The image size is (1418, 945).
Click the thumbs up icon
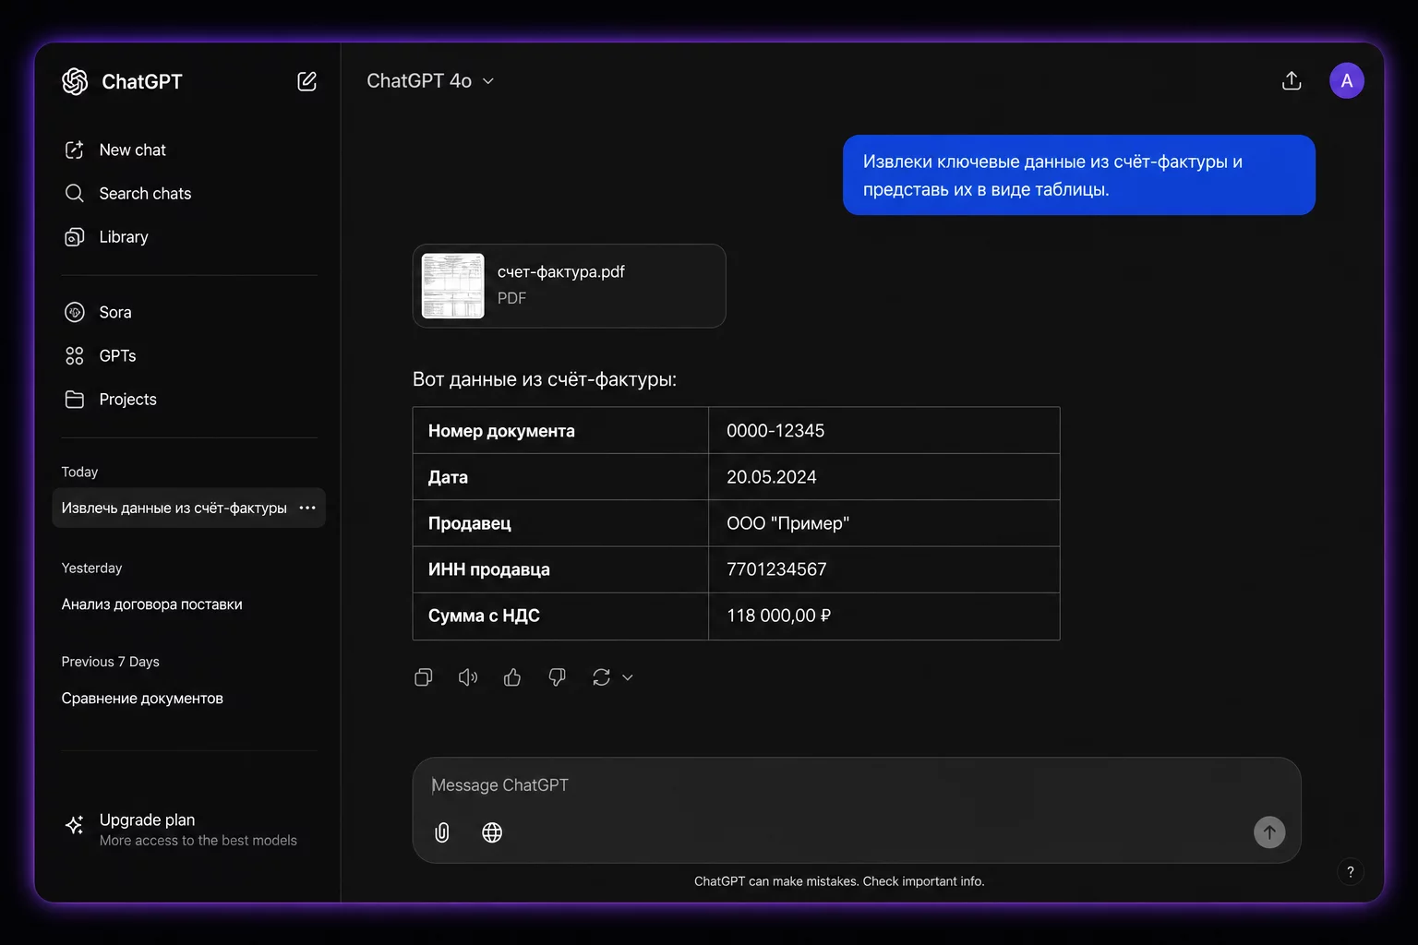coord(512,677)
